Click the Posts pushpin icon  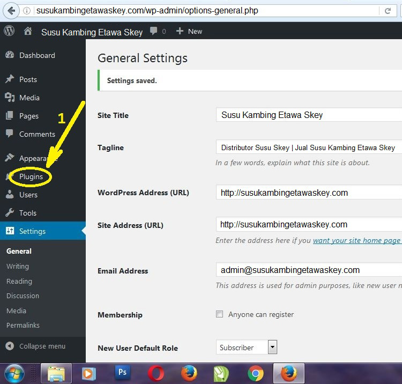click(10, 79)
